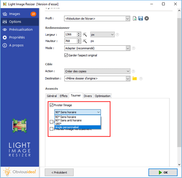Toggle Garder l'aspect original checkbox

pos(66,55)
